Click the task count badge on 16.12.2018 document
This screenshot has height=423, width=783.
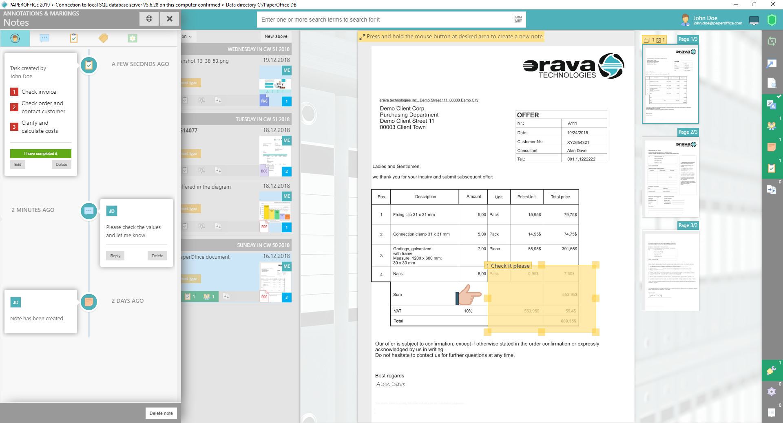(x=190, y=297)
